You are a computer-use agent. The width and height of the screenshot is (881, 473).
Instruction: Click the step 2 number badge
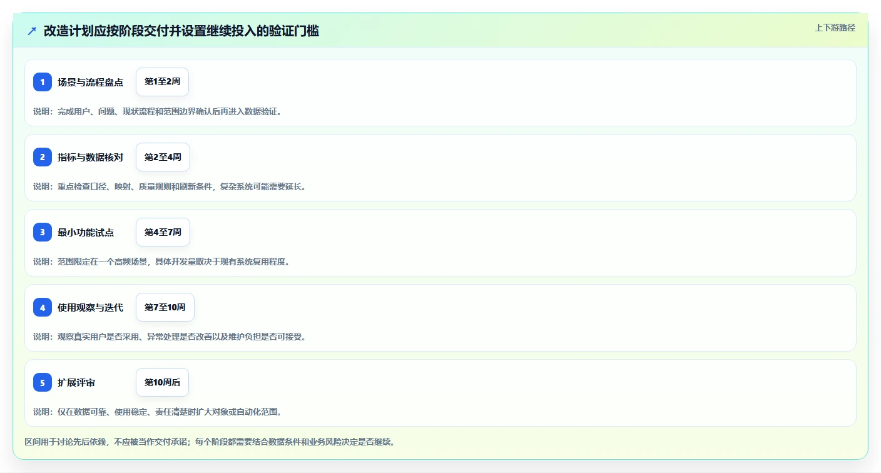(x=43, y=157)
